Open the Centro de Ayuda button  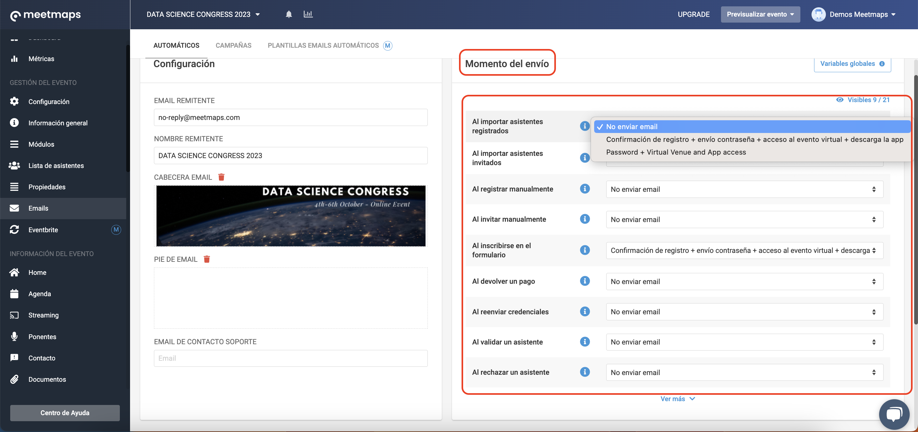(65, 413)
